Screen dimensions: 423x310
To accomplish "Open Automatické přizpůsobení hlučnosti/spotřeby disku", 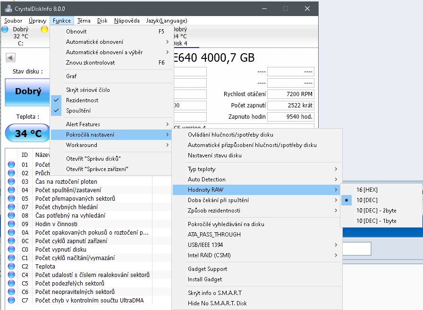I will [257, 145].
